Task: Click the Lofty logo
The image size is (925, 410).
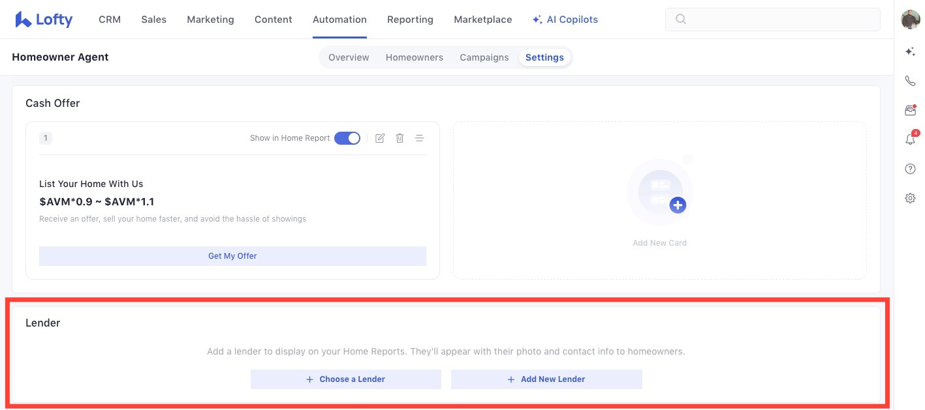Action: [44, 20]
